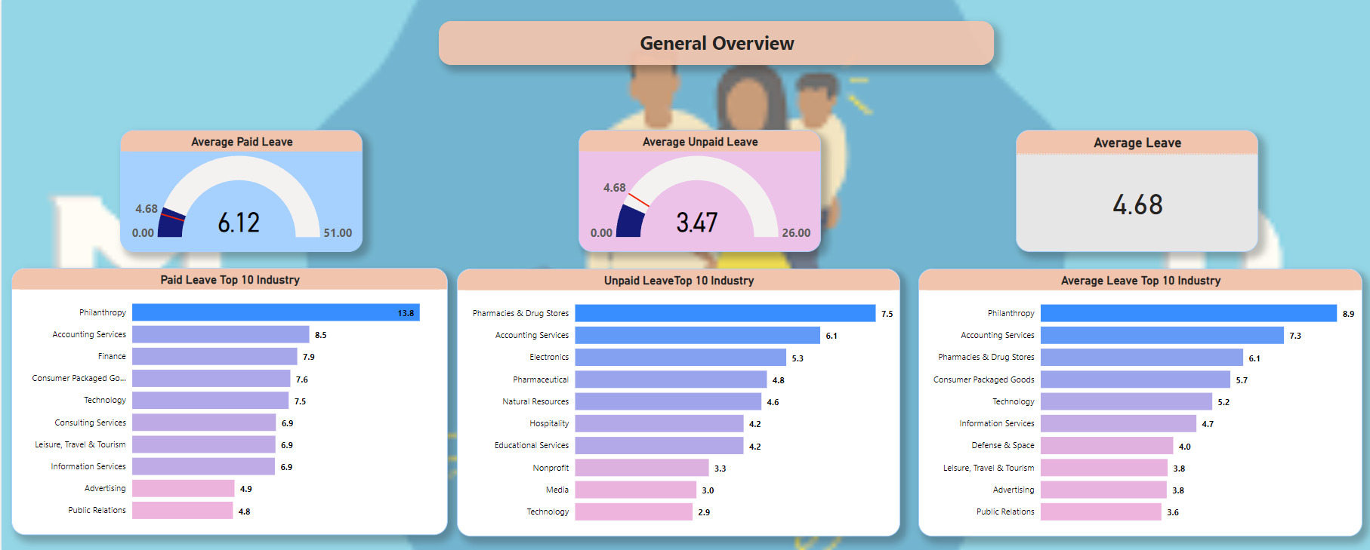1370x550 pixels.
Task: Click the Nonprofit bar in Unpaid Leave chart
Action: pyautogui.click(x=641, y=468)
